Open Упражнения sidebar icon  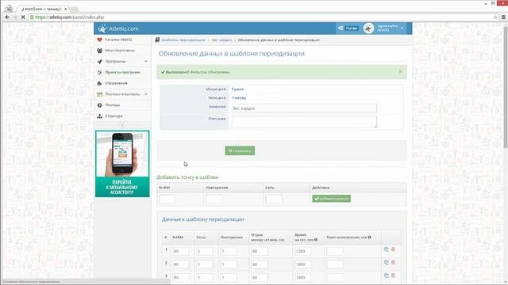click(100, 83)
